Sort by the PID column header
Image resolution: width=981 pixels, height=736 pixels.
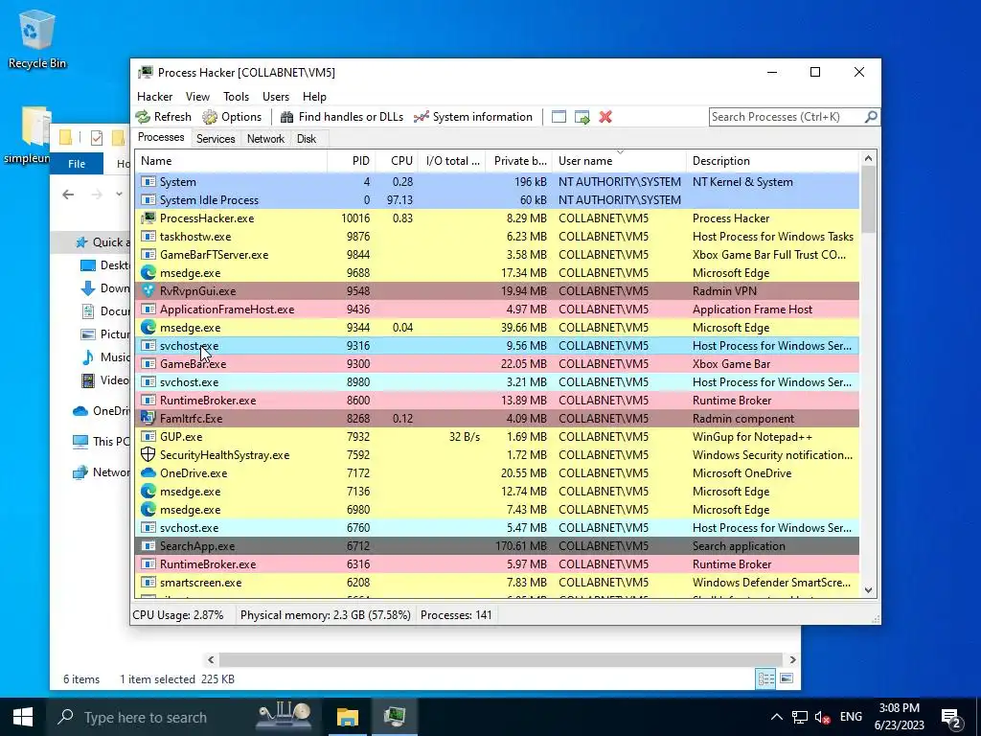(352, 161)
